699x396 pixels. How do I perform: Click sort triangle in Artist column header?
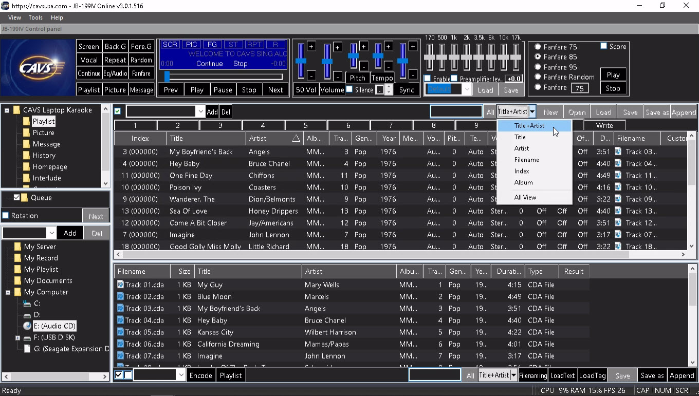296,139
